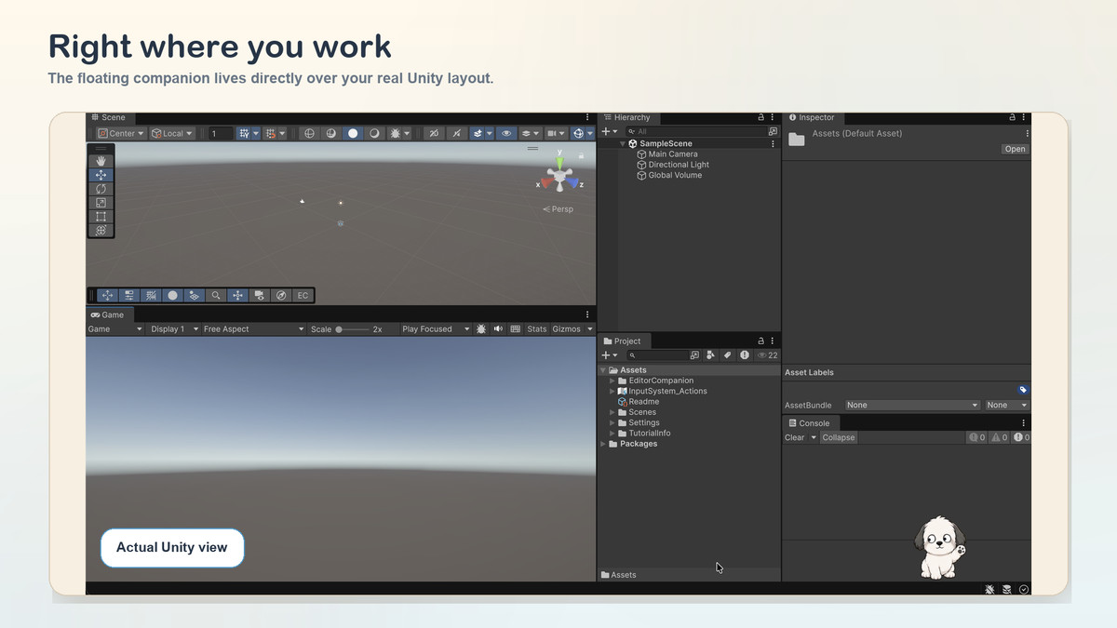Toggle Collapse in Console
Viewport: 1117px width, 628px height.
838,437
